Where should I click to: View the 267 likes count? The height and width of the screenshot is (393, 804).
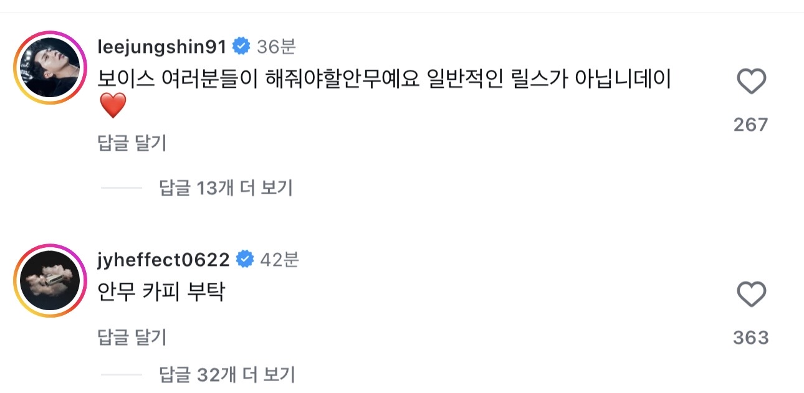750,125
